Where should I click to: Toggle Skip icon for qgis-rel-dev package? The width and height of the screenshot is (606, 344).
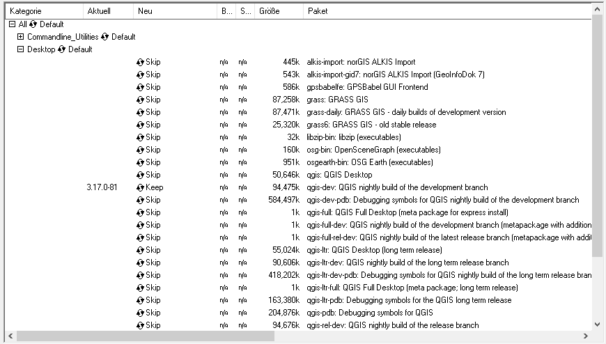point(140,325)
